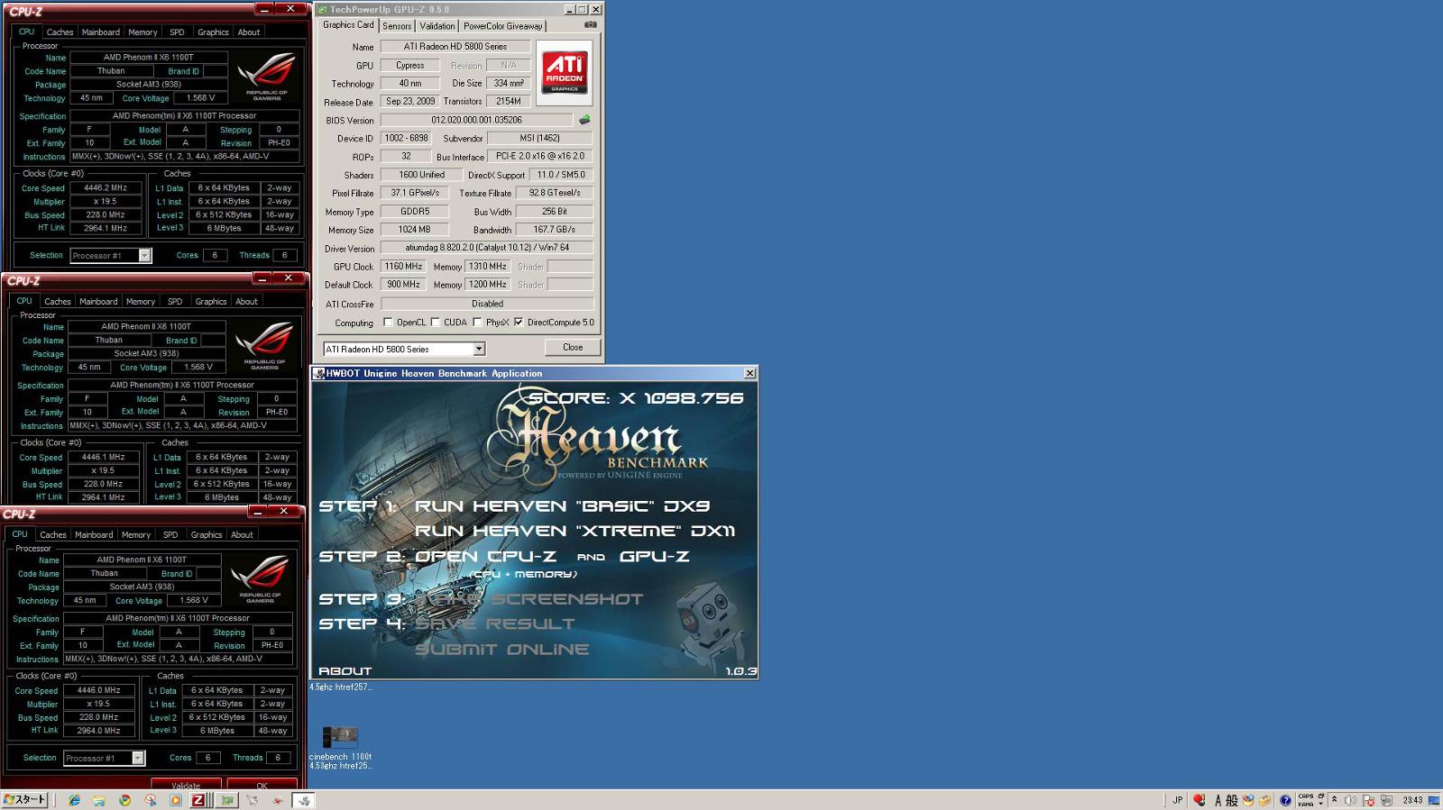Click the green GPU-Z taskbar button
Image resolution: width=1443 pixels, height=810 pixels.
tap(227, 800)
